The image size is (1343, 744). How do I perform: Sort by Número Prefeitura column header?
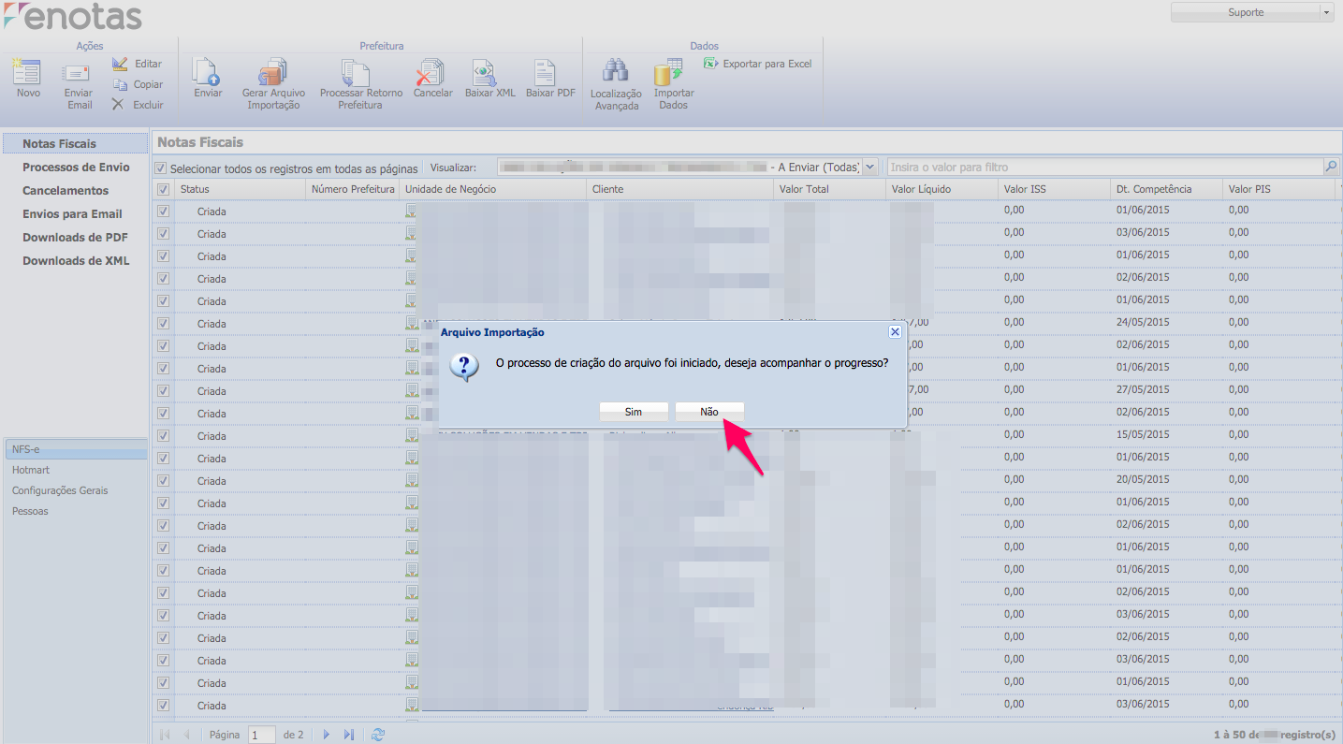pyautogui.click(x=353, y=189)
